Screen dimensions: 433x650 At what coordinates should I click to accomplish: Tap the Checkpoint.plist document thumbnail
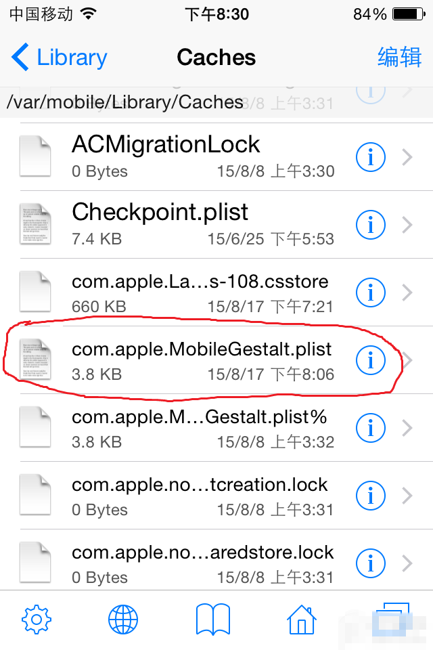coord(35,225)
